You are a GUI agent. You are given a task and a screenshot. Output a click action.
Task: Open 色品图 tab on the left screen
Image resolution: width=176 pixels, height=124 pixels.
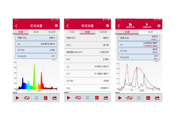click(x=52, y=32)
